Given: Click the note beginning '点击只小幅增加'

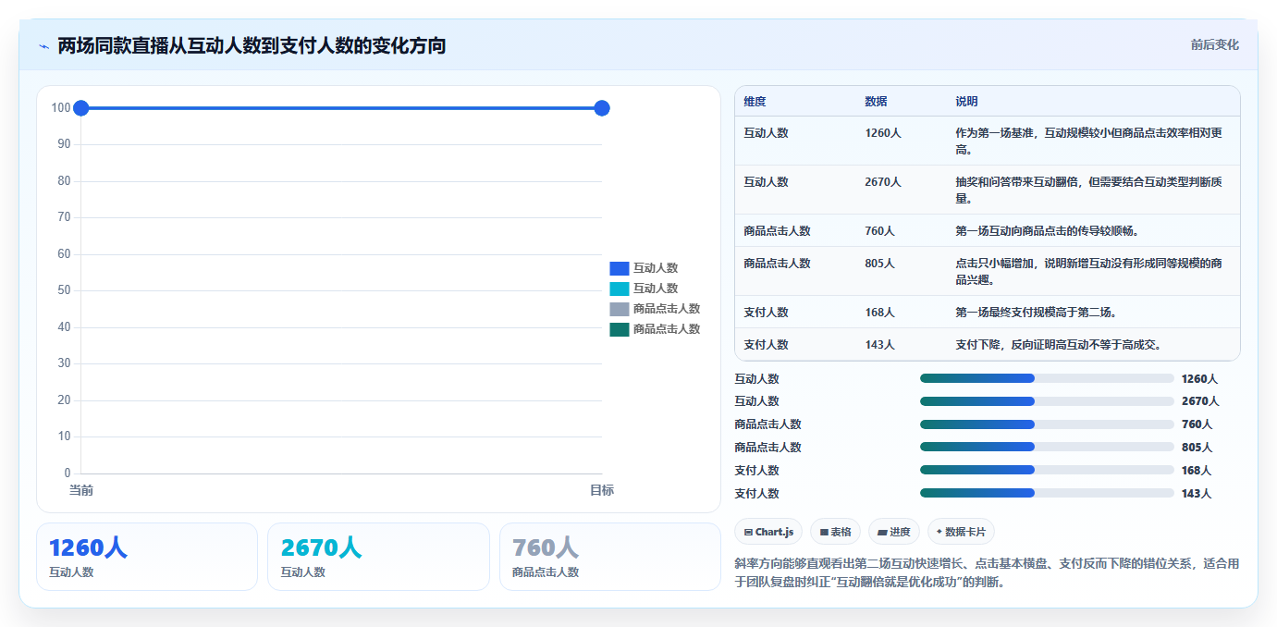Looking at the screenshot, I should click(x=1089, y=272).
